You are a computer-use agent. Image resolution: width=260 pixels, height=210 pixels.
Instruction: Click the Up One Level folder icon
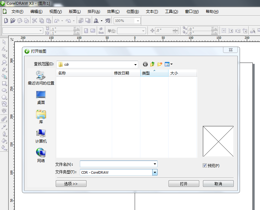tap(152, 64)
